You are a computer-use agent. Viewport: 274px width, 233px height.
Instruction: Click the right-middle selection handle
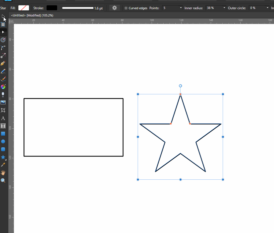223,137
